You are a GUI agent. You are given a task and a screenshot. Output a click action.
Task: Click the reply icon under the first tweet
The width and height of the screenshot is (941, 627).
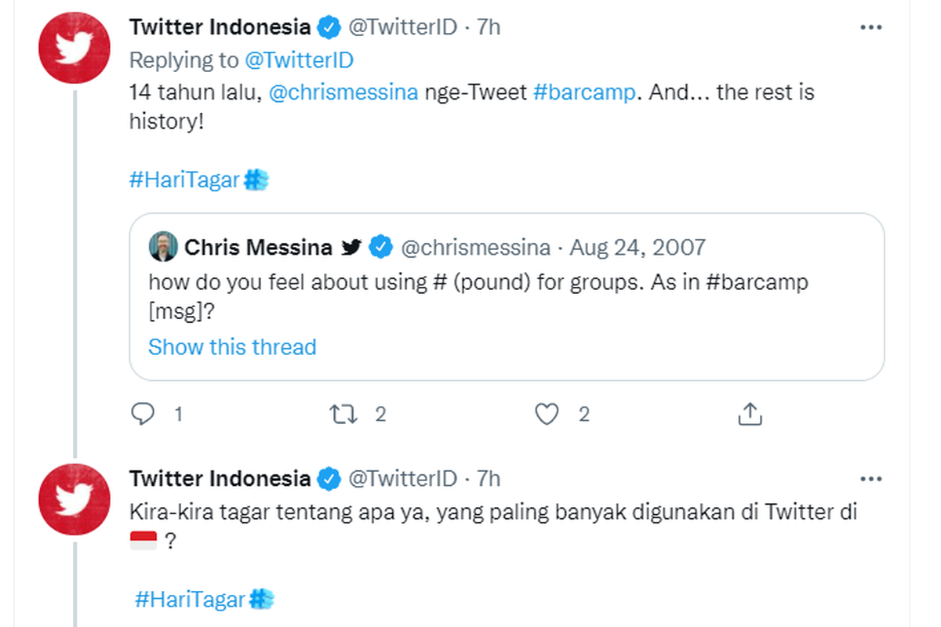(x=143, y=414)
